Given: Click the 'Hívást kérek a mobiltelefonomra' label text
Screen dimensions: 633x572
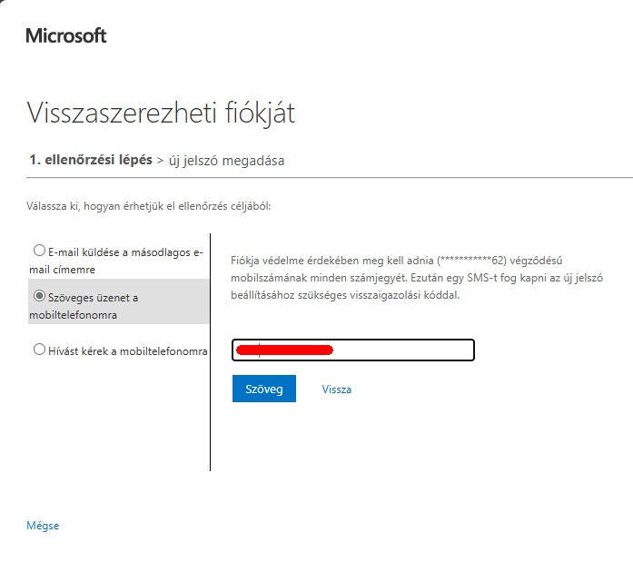Looking at the screenshot, I should (x=128, y=350).
